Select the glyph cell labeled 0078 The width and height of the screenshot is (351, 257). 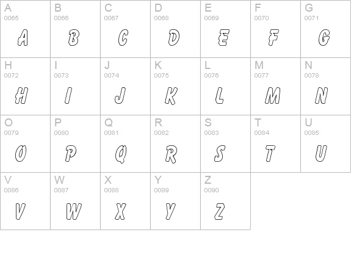tap(326, 86)
